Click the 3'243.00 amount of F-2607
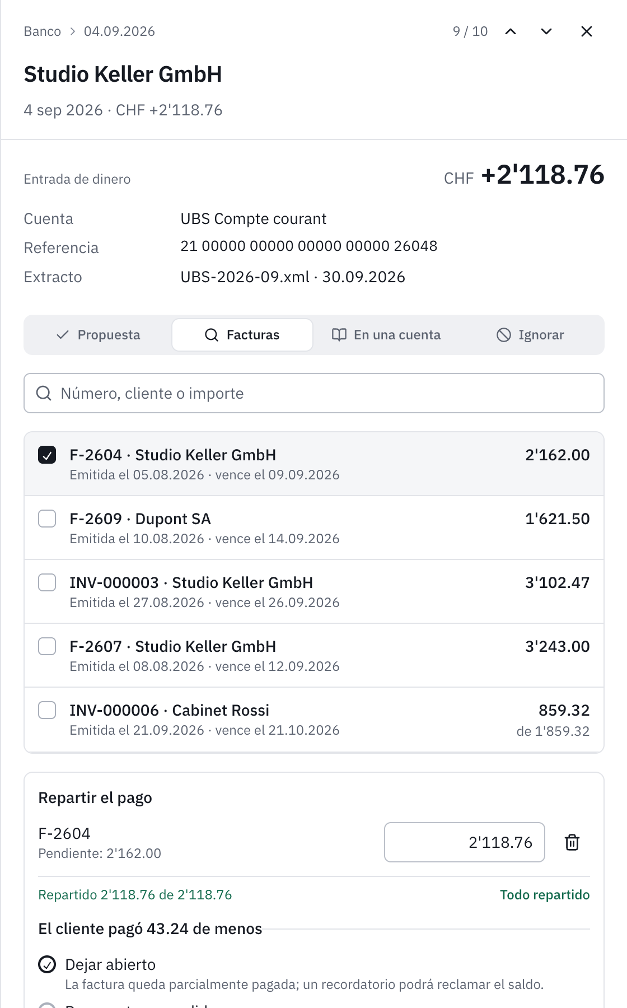 (x=558, y=646)
